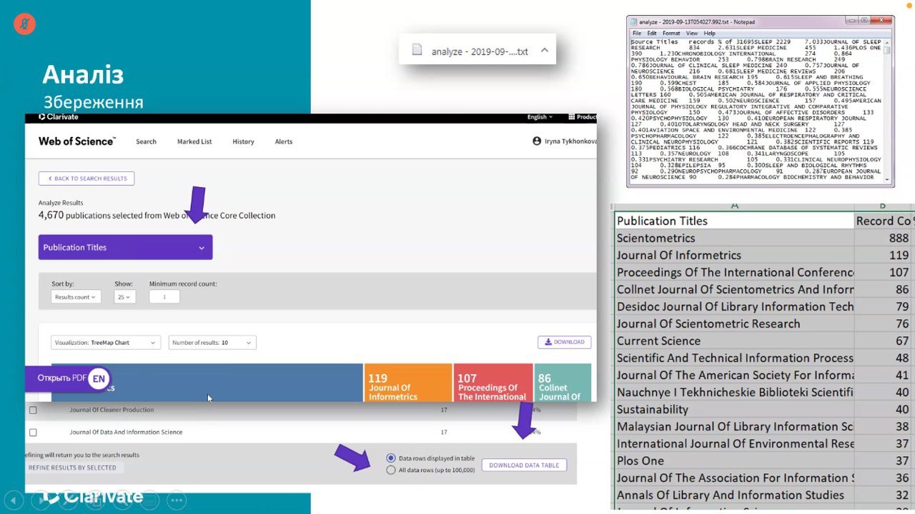Select Journal Of Scientometric Research cell
Screen dimensions: 915x514
click(735, 324)
